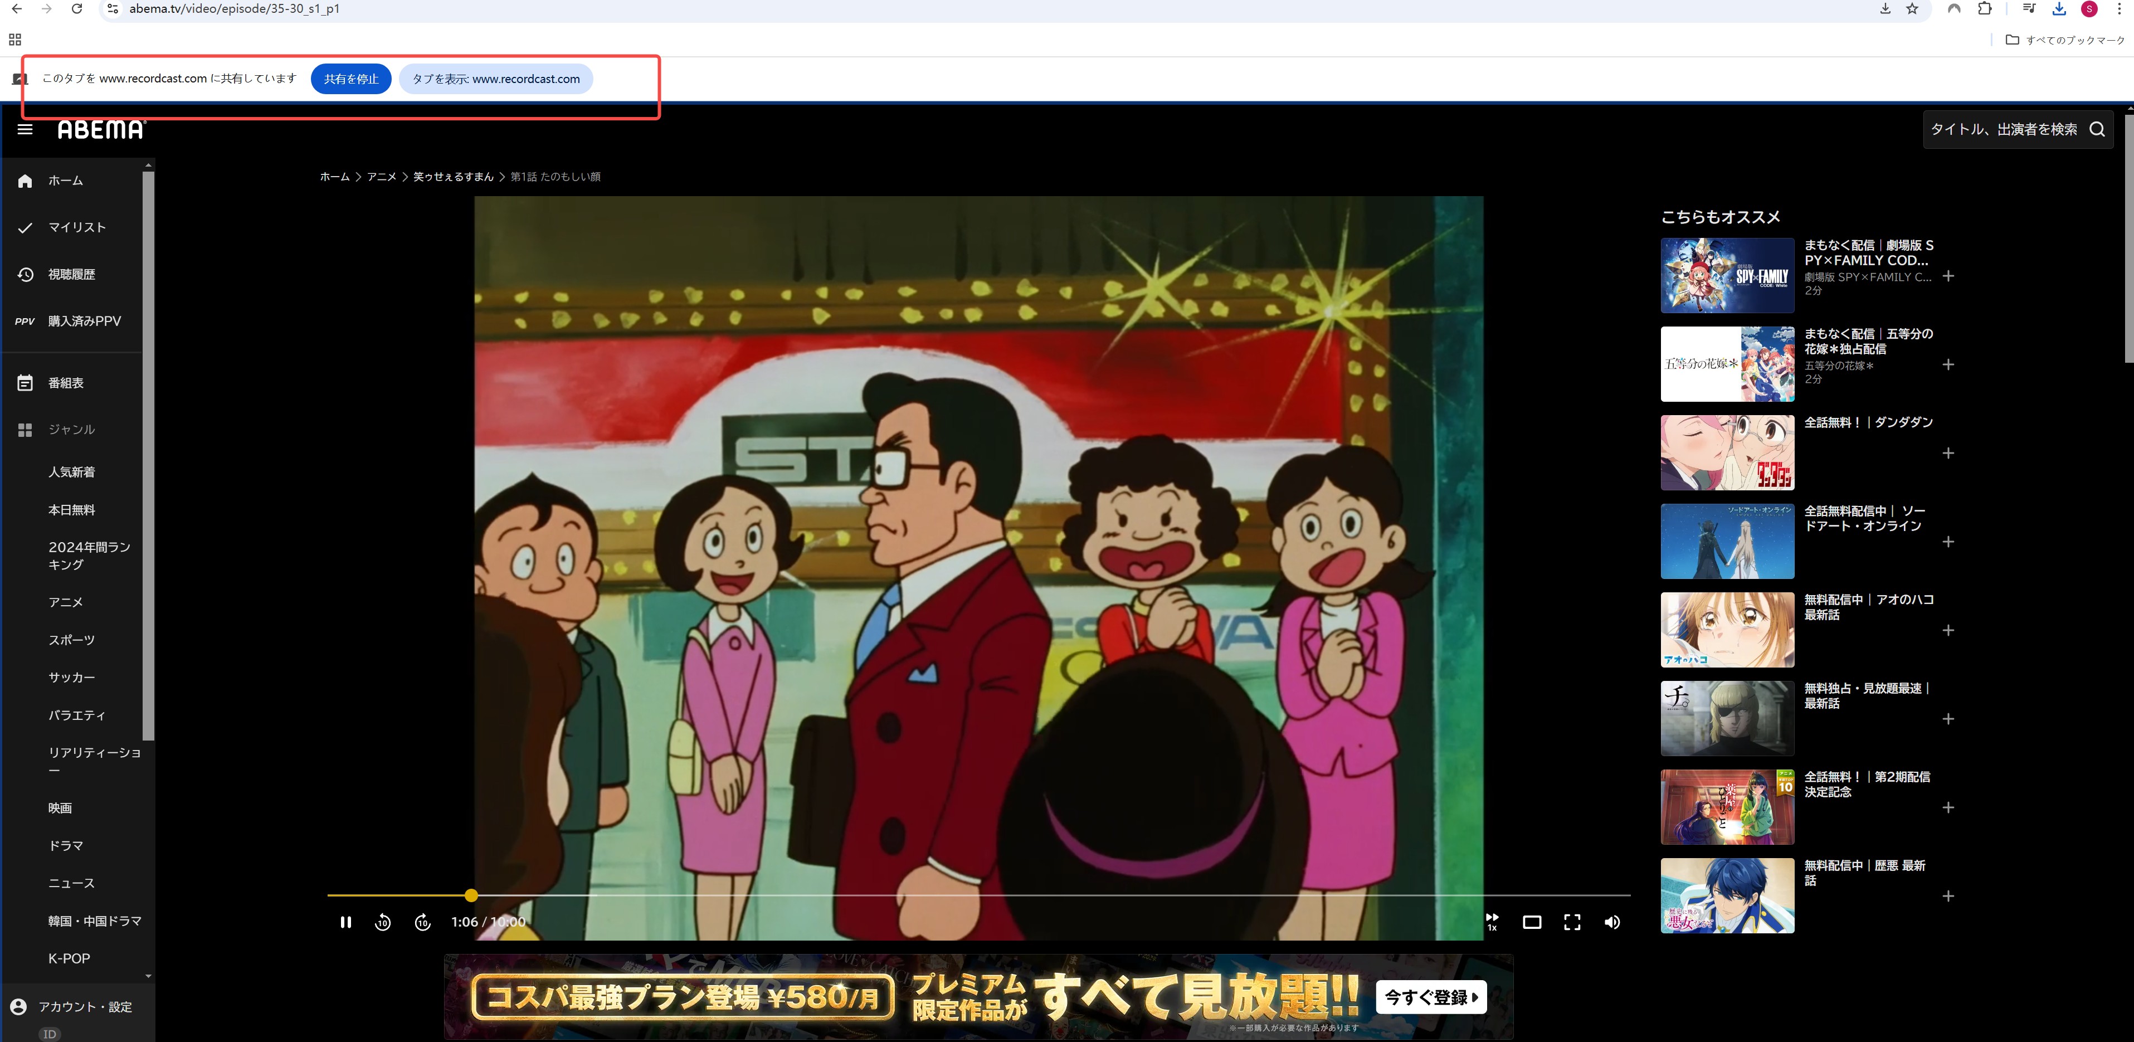Select サッカー genre

(71, 678)
